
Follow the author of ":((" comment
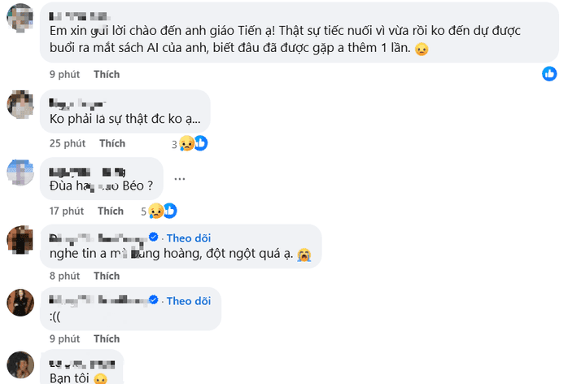pos(189,301)
